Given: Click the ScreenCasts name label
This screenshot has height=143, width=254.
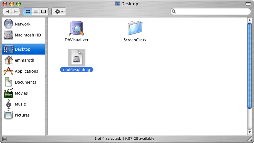Looking at the screenshot, I should [135, 40].
